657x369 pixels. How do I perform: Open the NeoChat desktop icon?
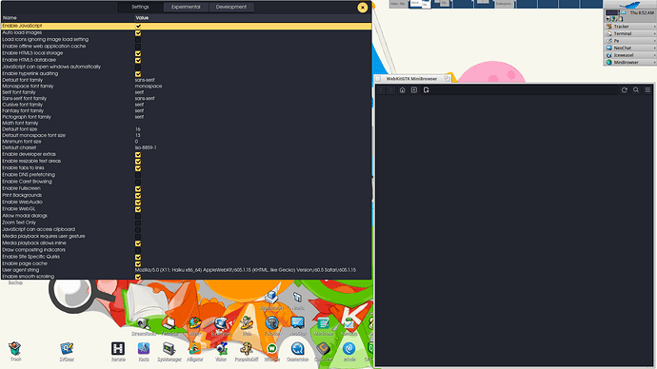[x=297, y=326]
